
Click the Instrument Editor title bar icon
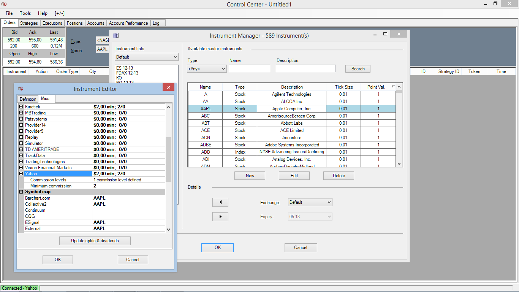pos(21,89)
